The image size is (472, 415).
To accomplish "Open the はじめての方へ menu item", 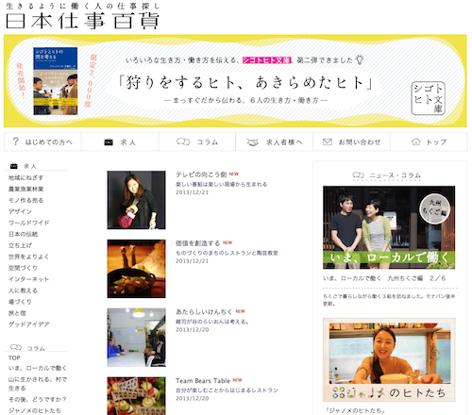I will (42, 142).
